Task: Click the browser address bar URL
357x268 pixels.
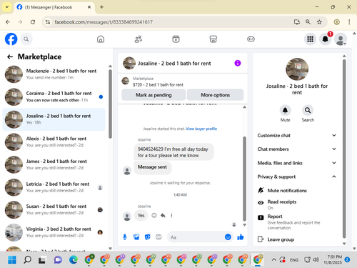Action: [x=104, y=22]
